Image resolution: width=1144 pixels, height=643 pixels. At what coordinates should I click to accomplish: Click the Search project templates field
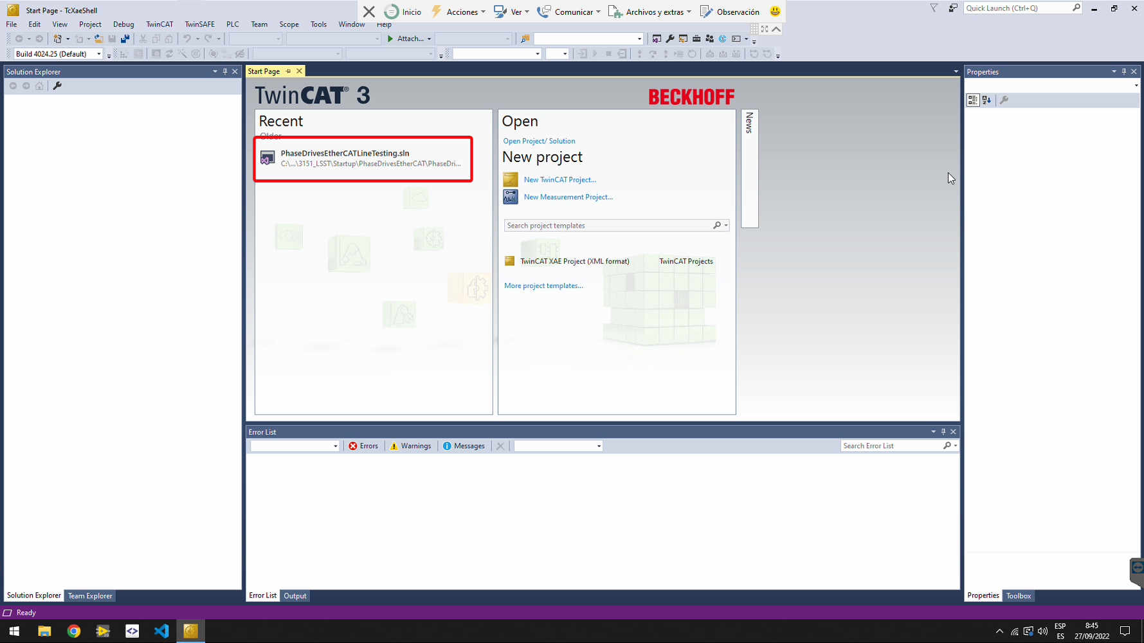click(608, 226)
